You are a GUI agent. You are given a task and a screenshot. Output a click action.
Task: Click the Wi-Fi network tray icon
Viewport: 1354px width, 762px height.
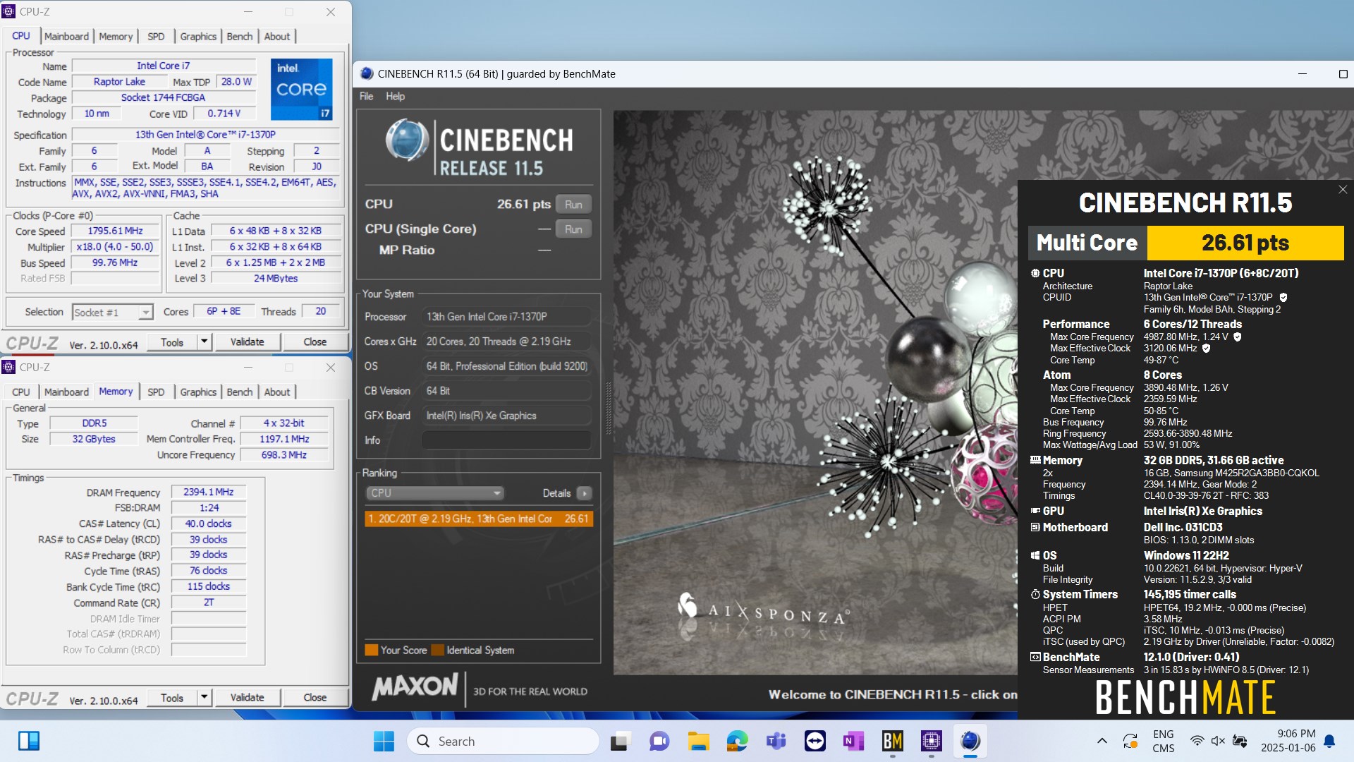tap(1197, 741)
